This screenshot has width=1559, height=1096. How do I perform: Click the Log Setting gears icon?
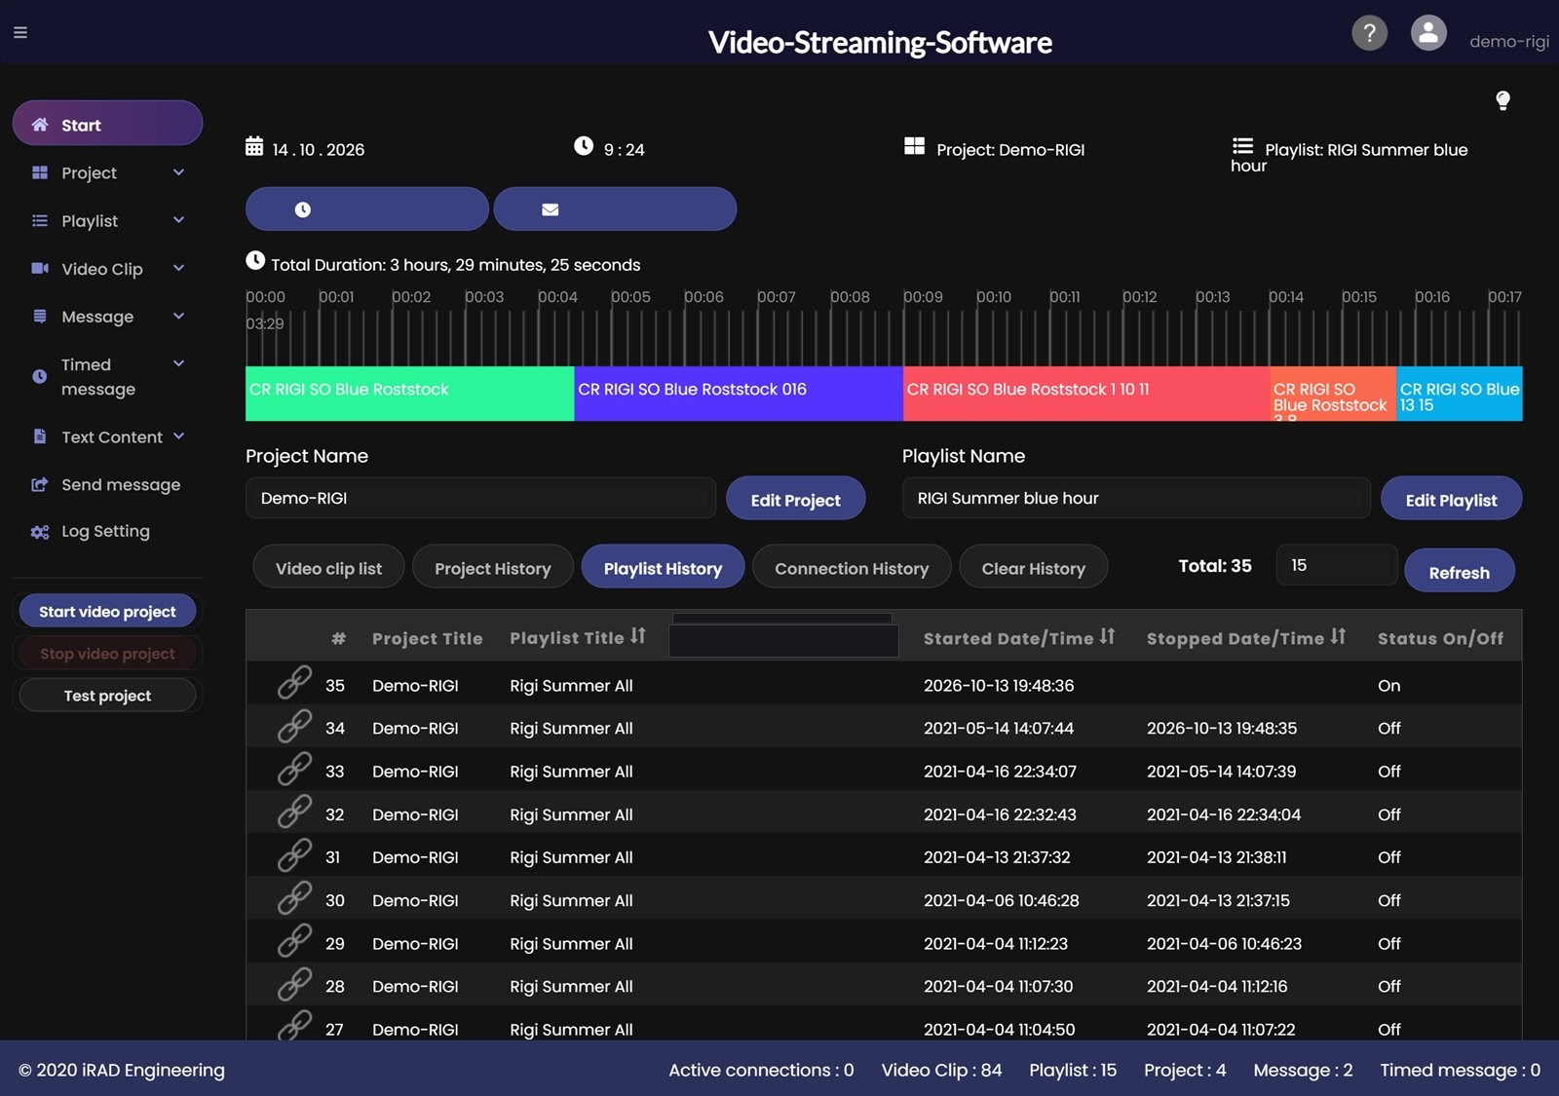tap(40, 532)
